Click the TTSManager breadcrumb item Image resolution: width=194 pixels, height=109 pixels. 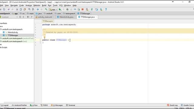[x=84, y=13]
